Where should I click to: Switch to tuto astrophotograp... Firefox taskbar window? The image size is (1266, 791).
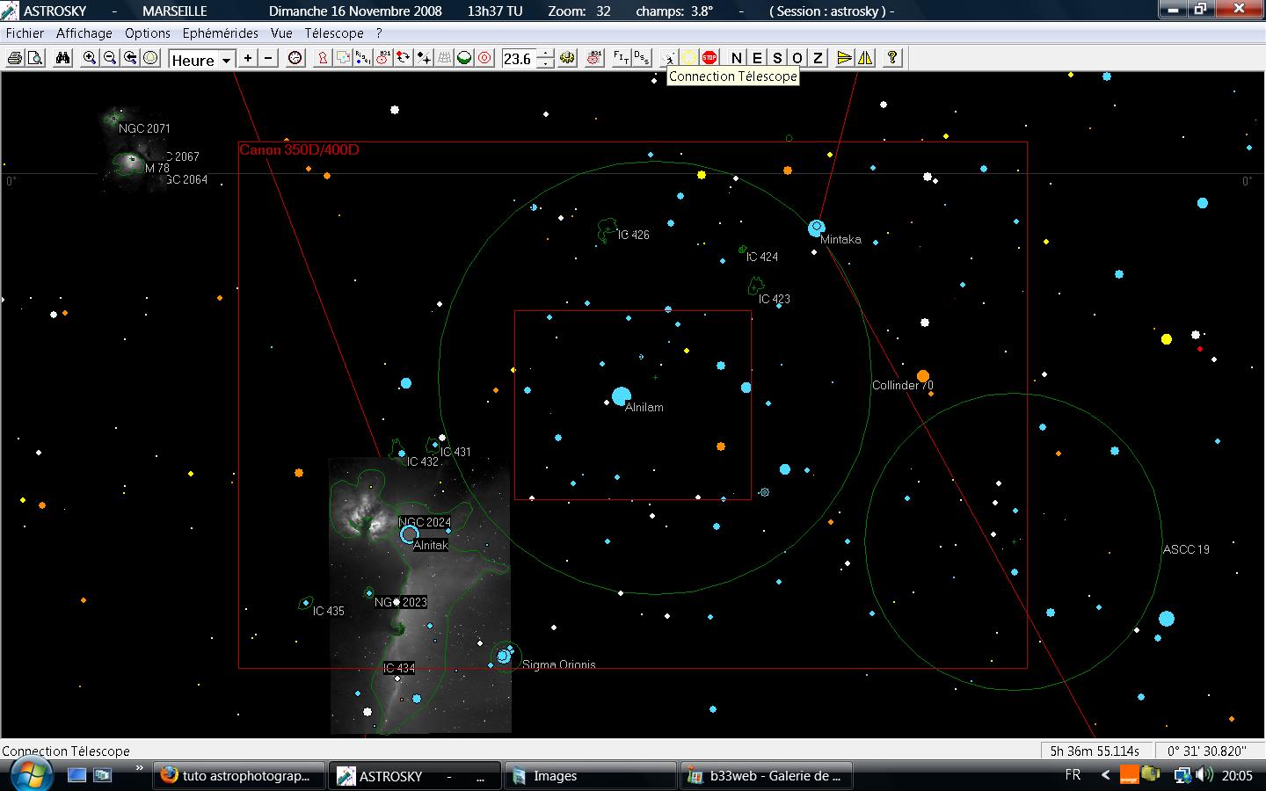[238, 776]
